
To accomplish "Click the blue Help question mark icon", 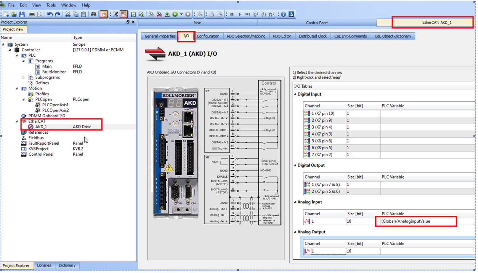I will (283, 14).
